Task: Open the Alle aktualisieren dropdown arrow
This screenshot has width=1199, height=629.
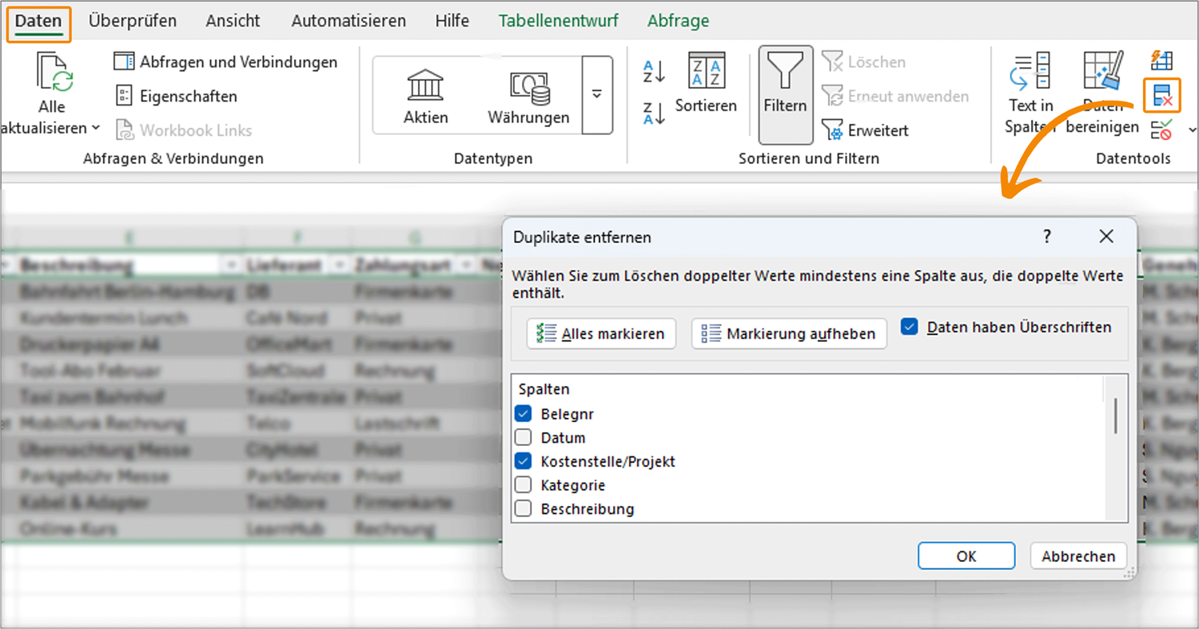Action: (95, 128)
